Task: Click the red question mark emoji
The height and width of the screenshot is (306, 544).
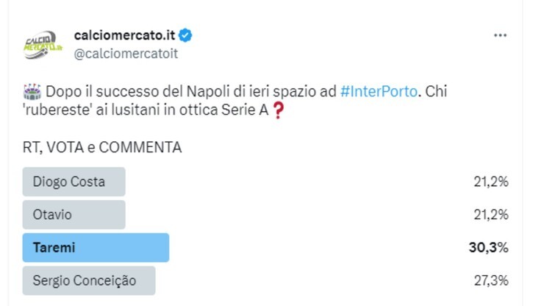Action: pyautogui.click(x=277, y=111)
